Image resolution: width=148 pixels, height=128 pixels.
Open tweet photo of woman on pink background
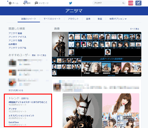point(121,103)
